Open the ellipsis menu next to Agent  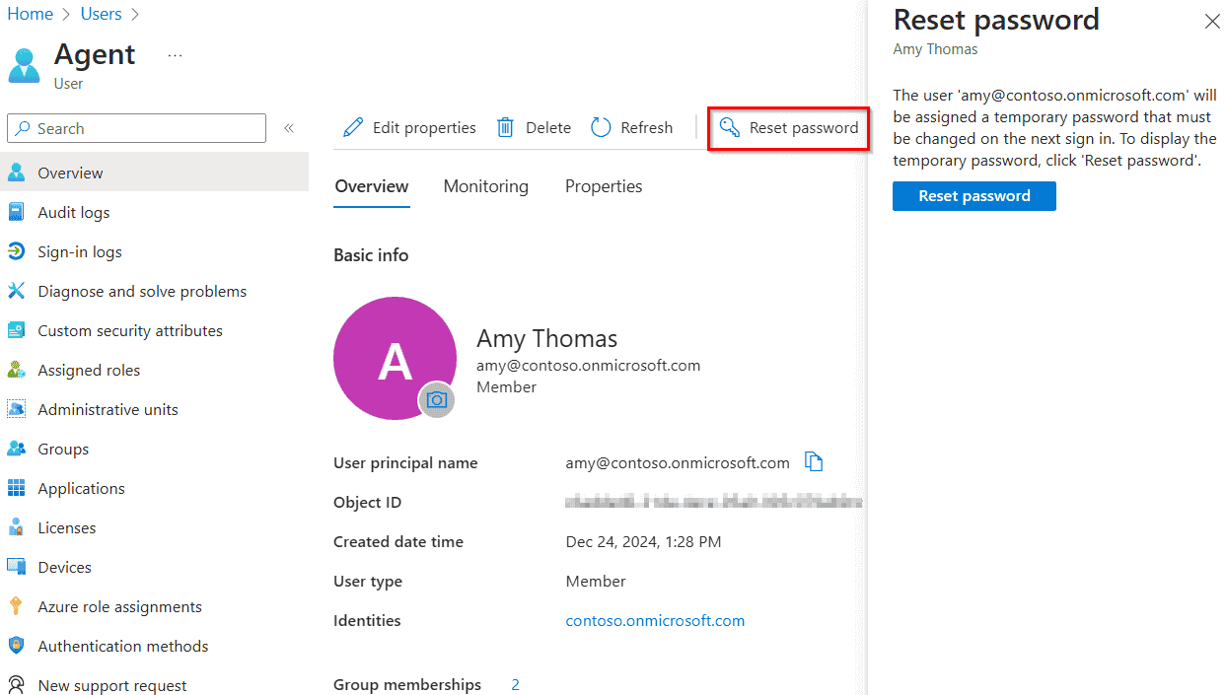[175, 57]
